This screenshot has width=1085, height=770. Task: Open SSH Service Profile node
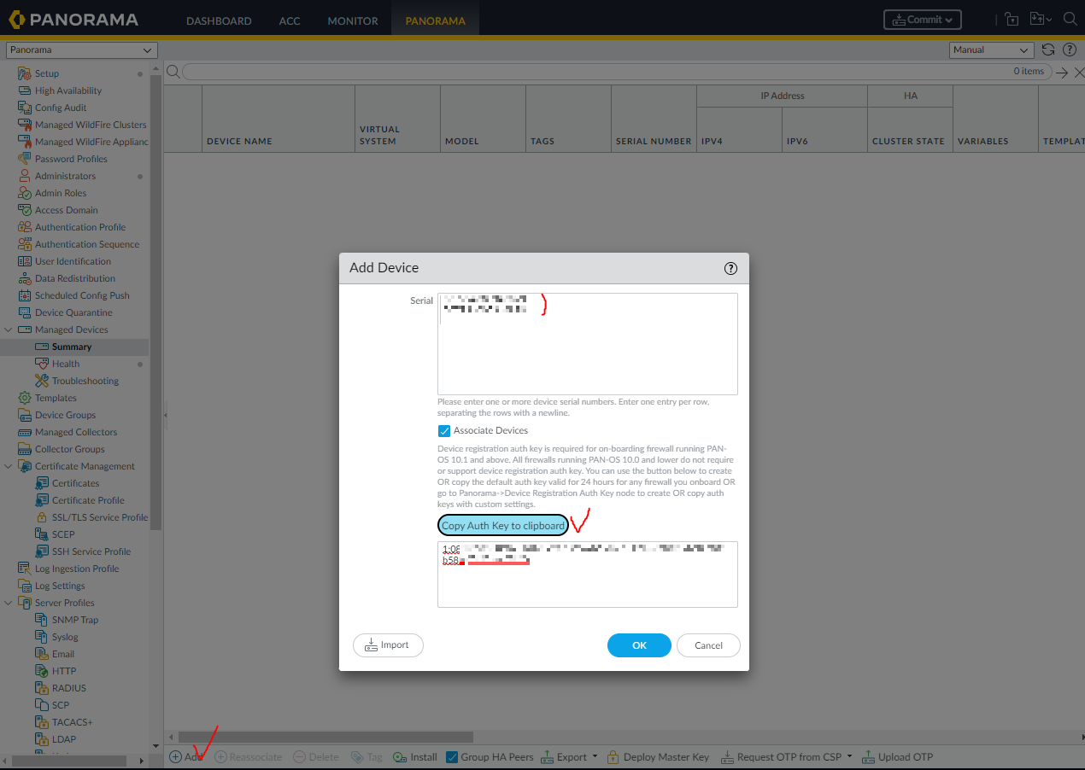[x=91, y=551]
